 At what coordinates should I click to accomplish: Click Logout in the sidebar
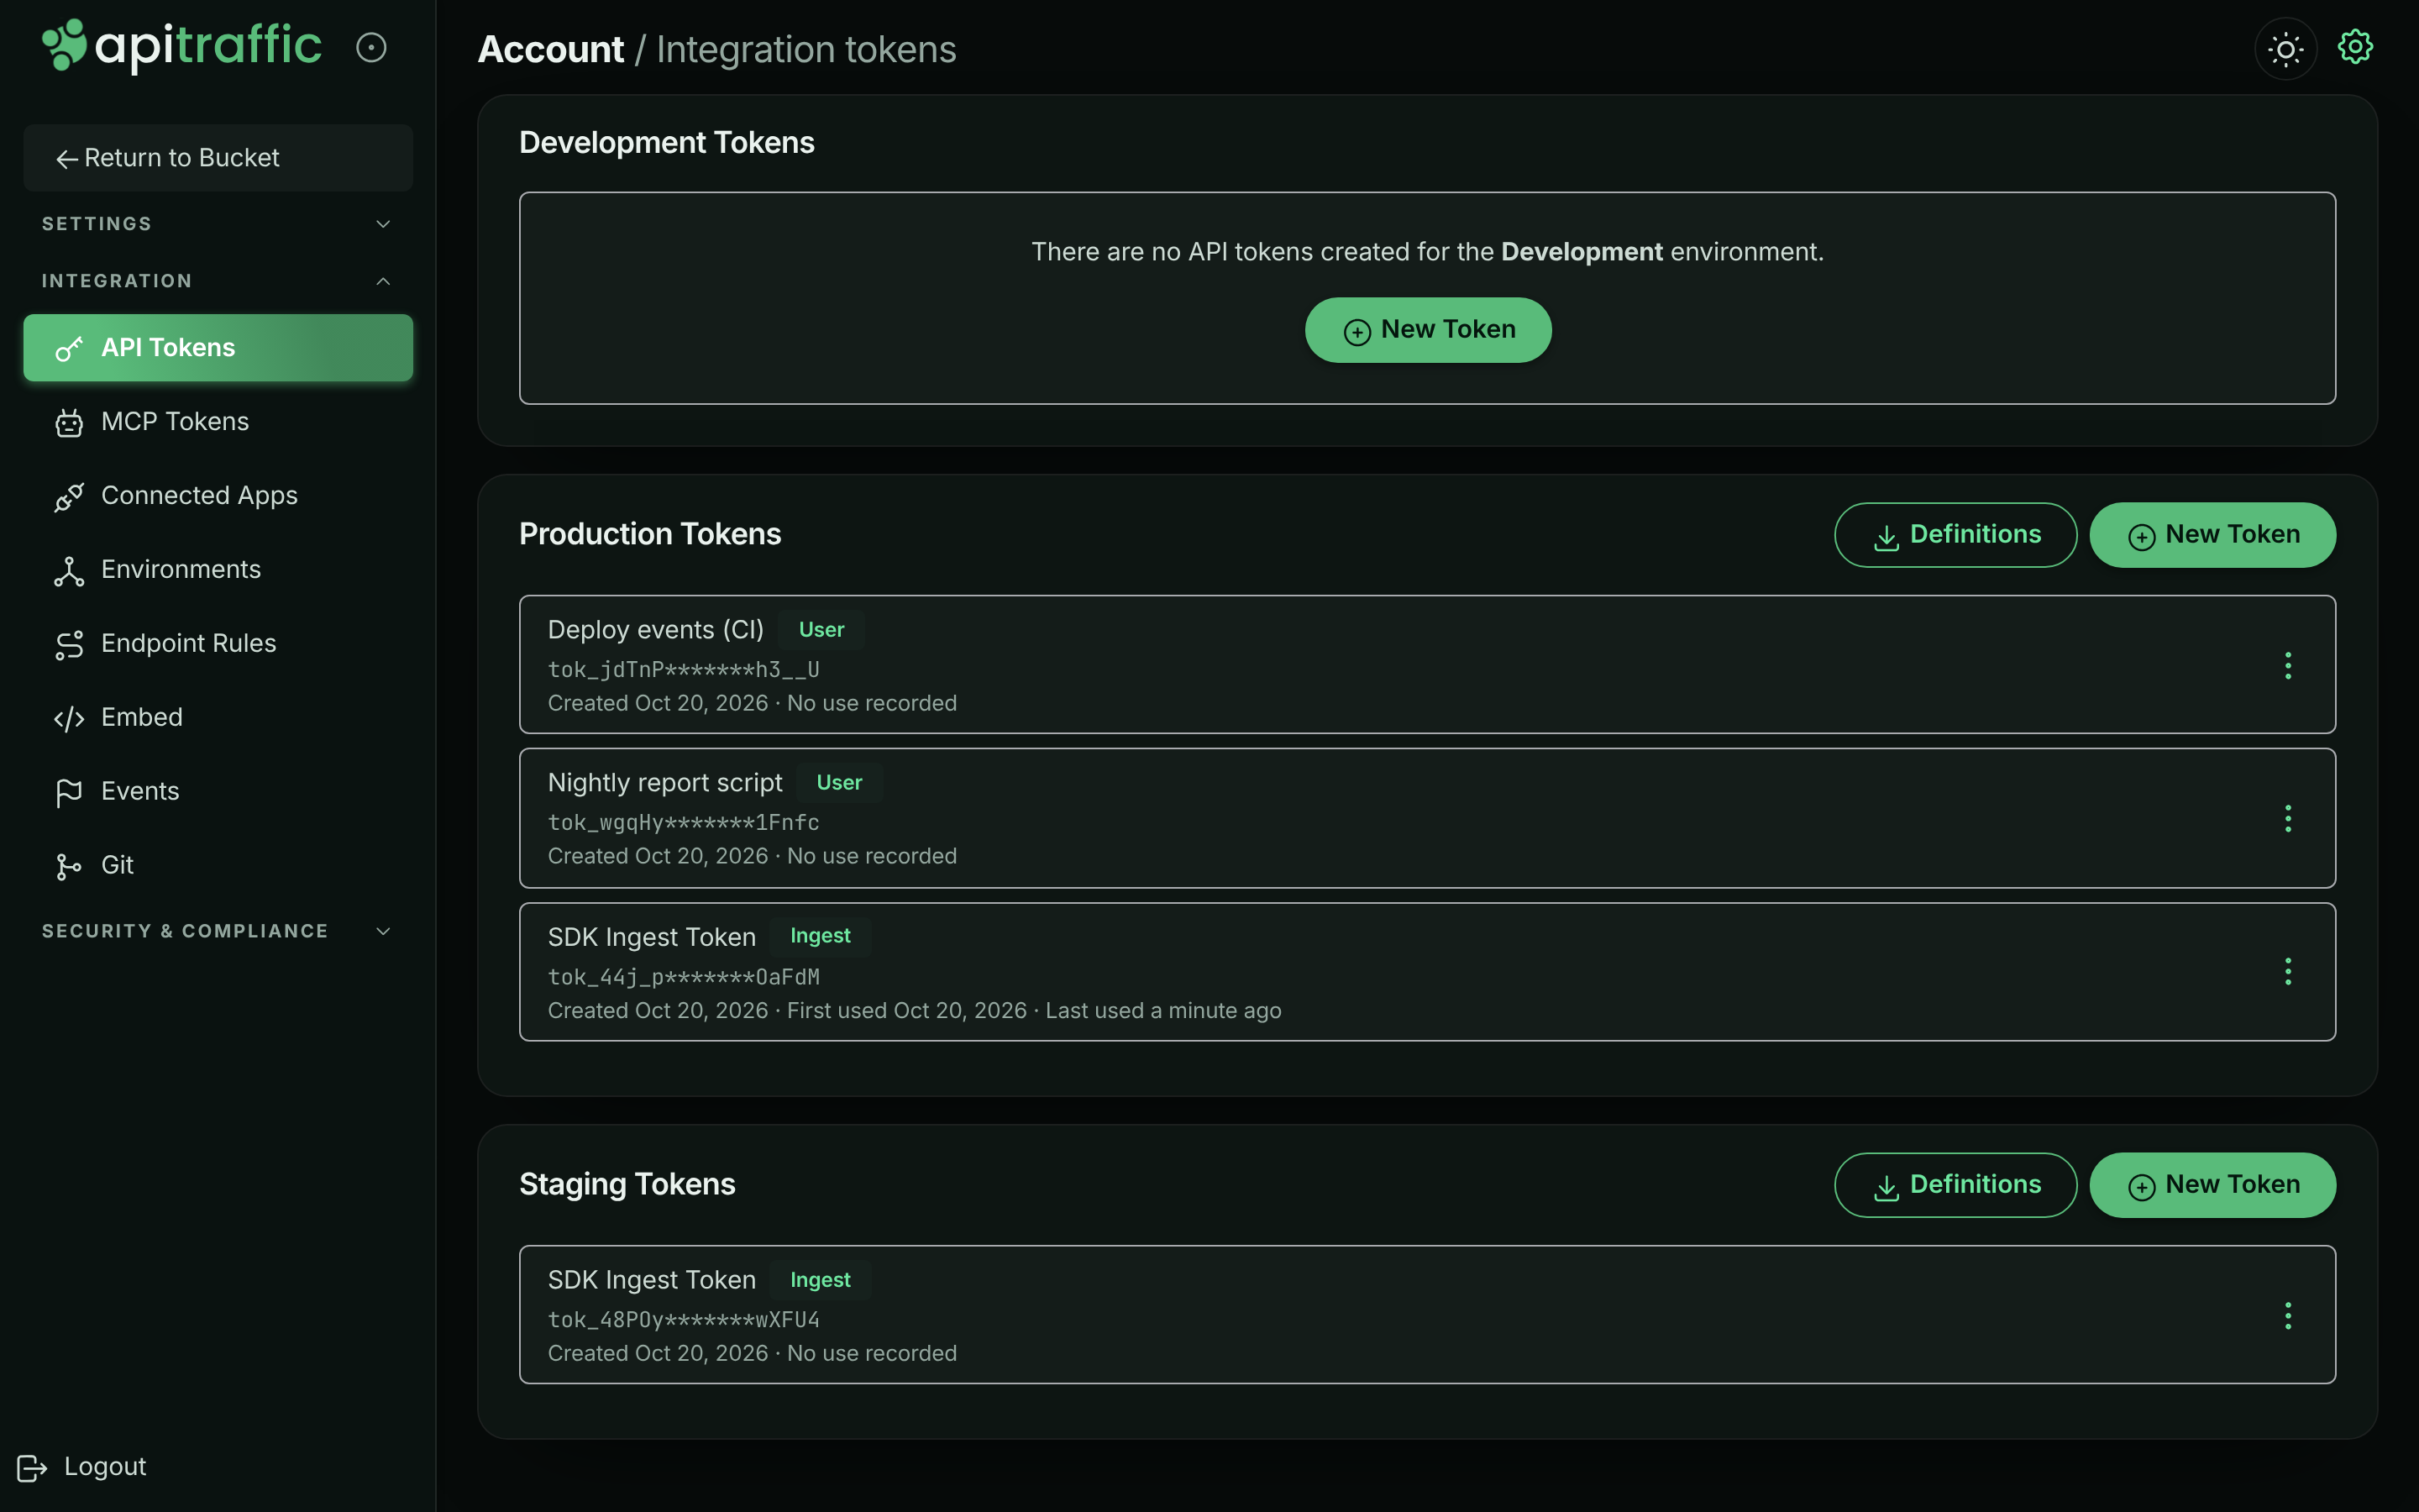(82, 1467)
